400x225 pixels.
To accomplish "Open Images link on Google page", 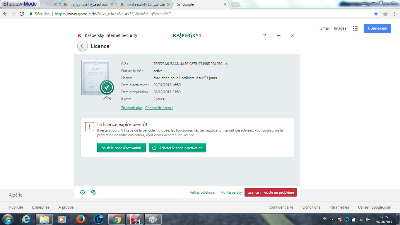I will [340, 28].
